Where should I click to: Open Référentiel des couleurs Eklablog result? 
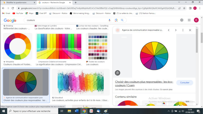[x=16, y=28]
